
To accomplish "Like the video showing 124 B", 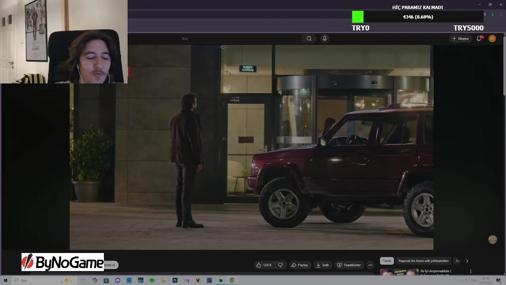I will [264, 265].
